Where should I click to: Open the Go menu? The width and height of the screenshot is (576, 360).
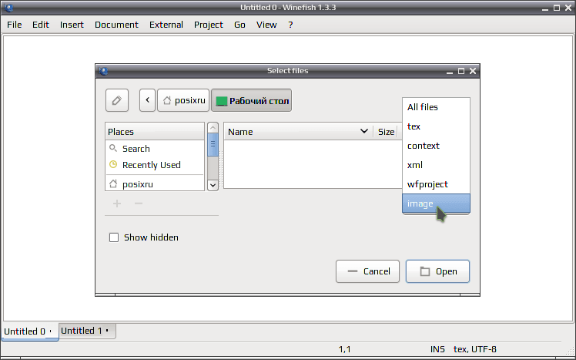[239, 25]
